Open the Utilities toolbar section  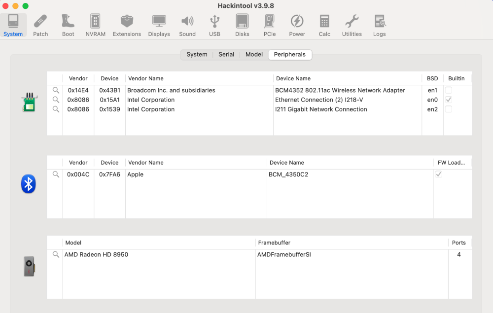(x=352, y=26)
